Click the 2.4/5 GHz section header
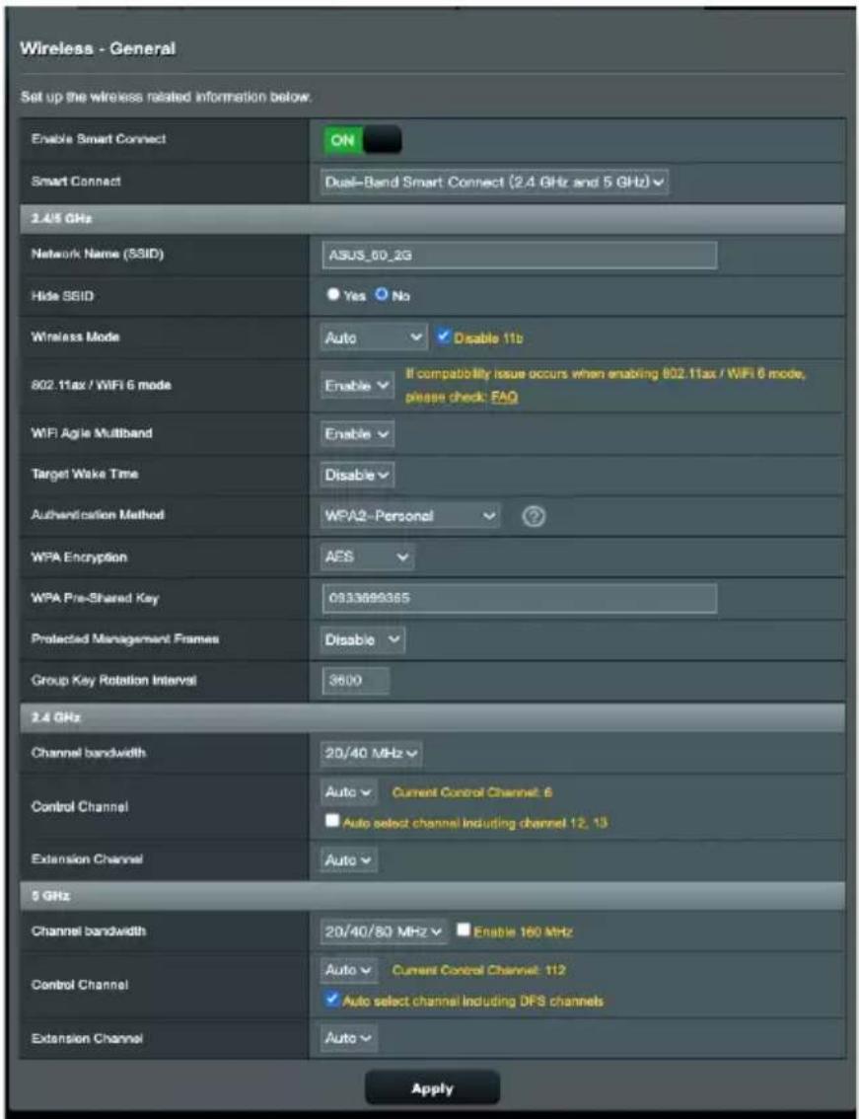 [x=432, y=218]
